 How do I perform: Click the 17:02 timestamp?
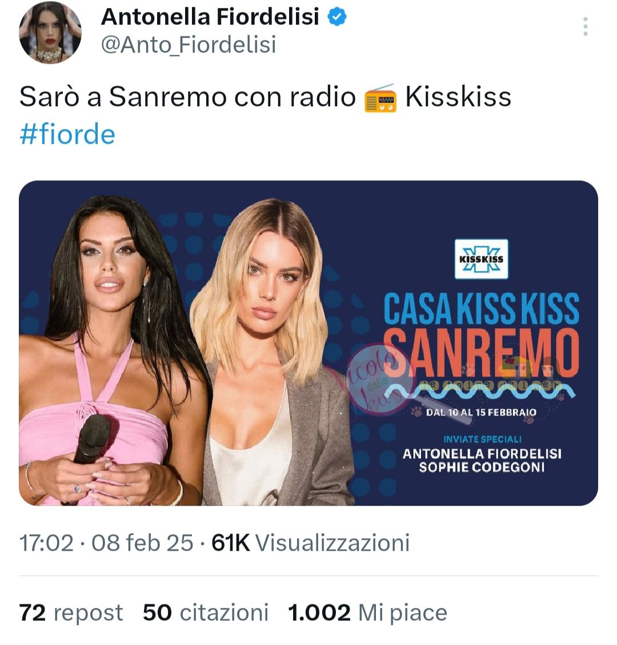[x=46, y=543]
